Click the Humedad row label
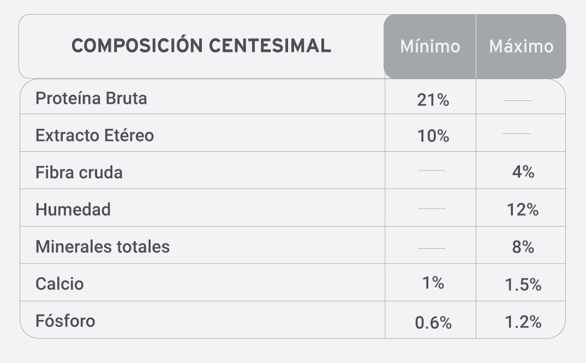Image resolution: width=586 pixels, height=363 pixels. coord(73,210)
